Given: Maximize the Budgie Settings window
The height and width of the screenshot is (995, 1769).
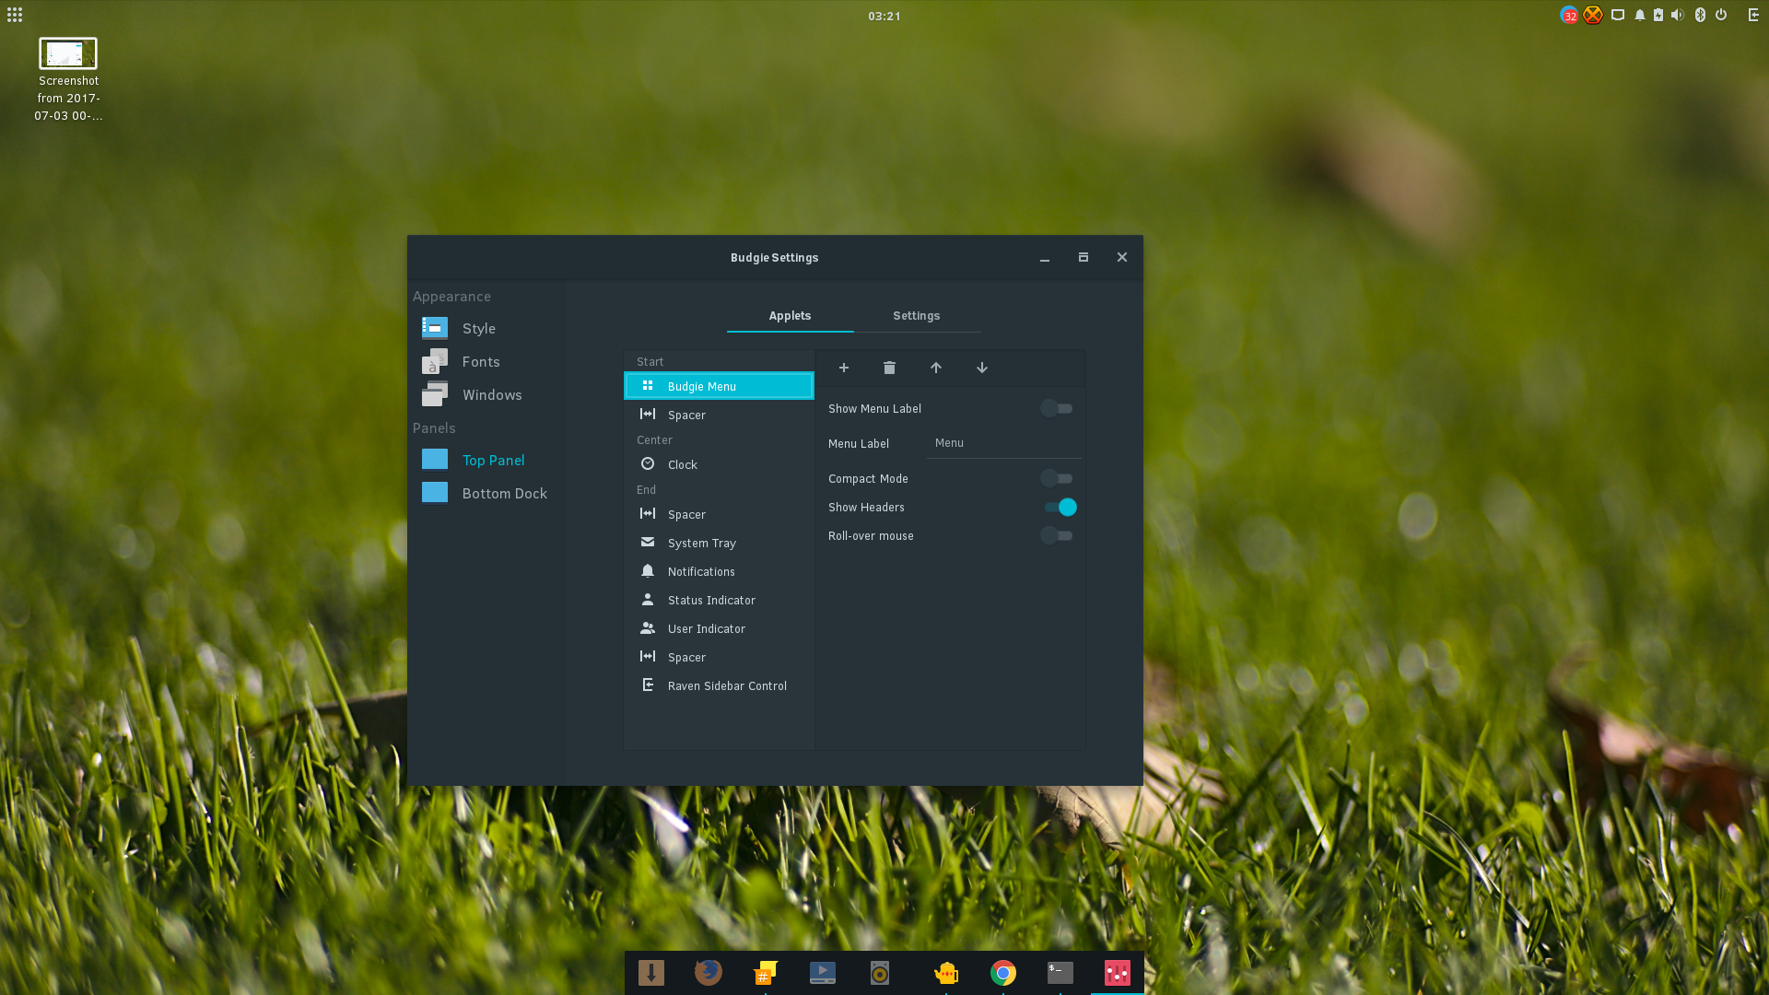Looking at the screenshot, I should [1084, 258].
